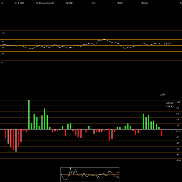Click the last red bar at chart end
The image size is (182, 182).
point(162,132)
